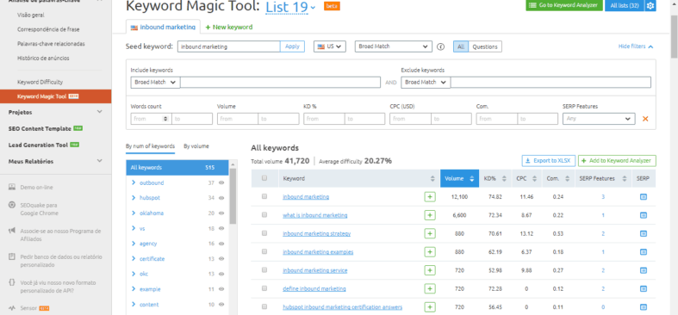
Task: Switch to By volume grouping tab
Action: tap(196, 146)
